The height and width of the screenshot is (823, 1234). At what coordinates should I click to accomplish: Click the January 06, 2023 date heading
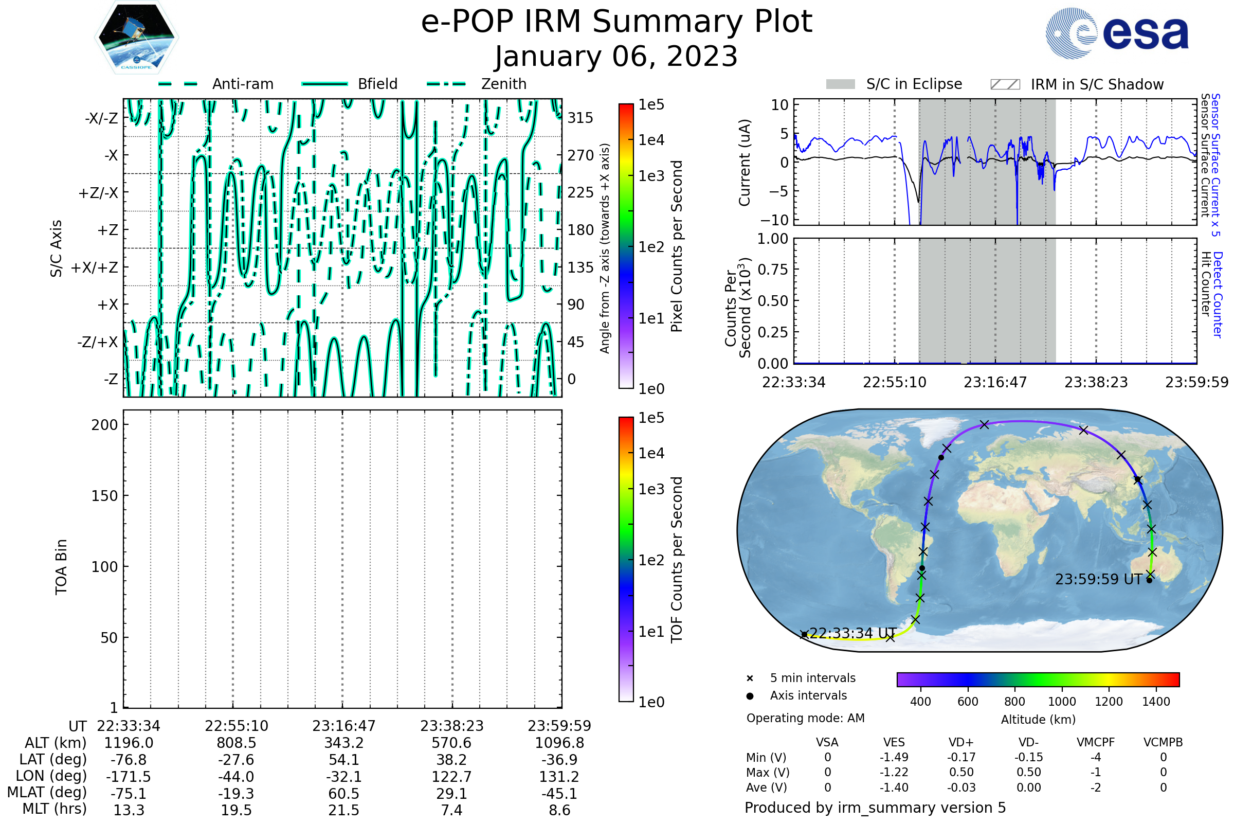pyautogui.click(x=616, y=57)
